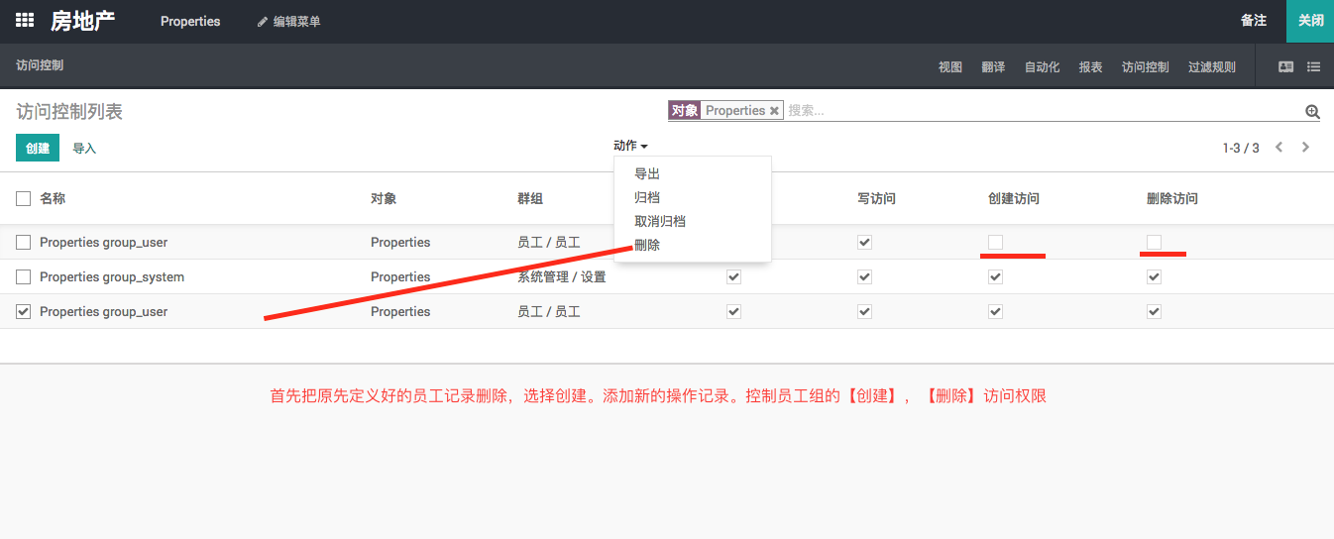Go to next page arrow
Image resolution: width=1334 pixels, height=539 pixels.
click(x=1305, y=148)
